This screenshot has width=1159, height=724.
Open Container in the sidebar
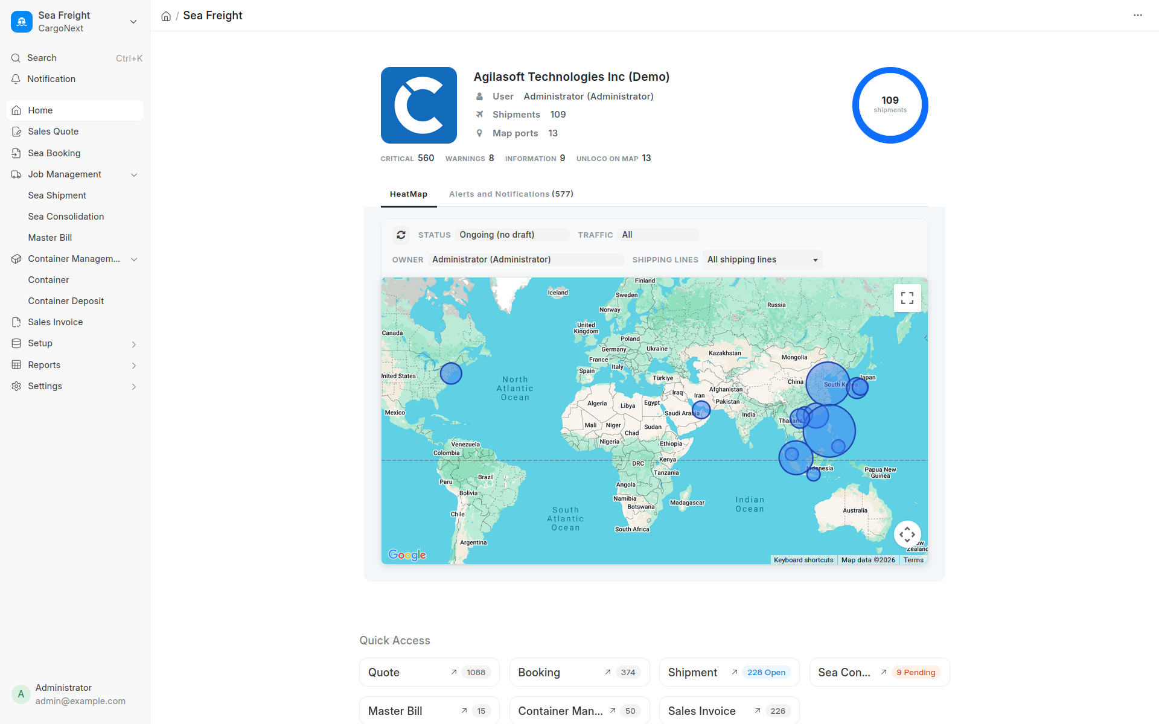(x=48, y=280)
